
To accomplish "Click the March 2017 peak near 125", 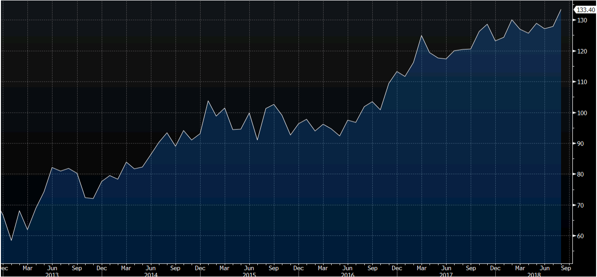I will [x=421, y=35].
